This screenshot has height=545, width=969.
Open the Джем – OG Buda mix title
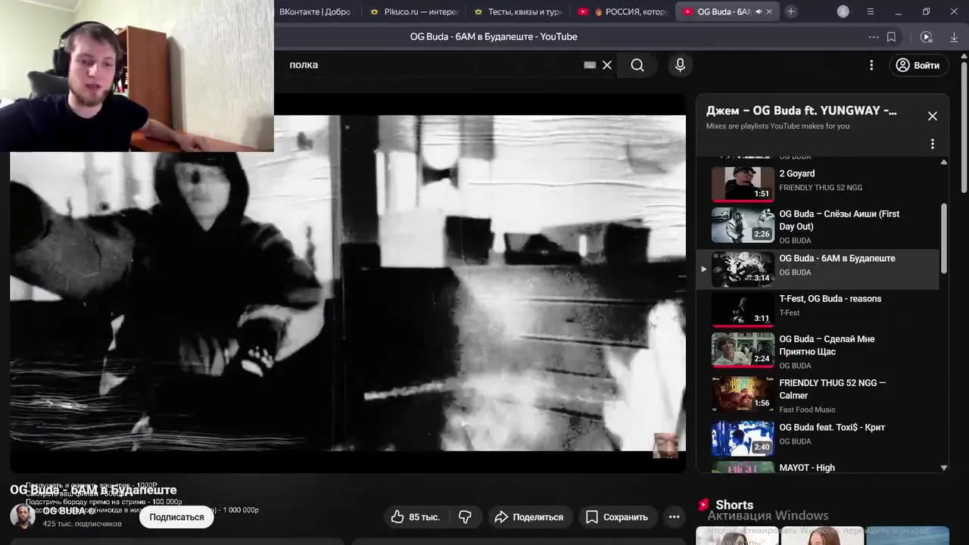pyautogui.click(x=801, y=111)
